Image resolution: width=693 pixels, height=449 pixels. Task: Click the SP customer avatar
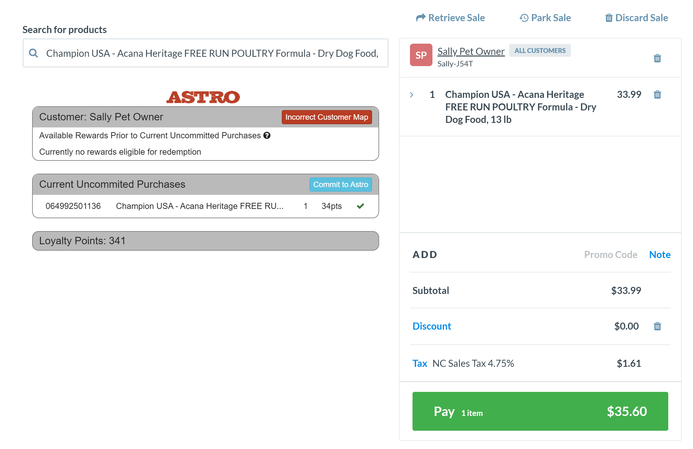pyautogui.click(x=421, y=55)
